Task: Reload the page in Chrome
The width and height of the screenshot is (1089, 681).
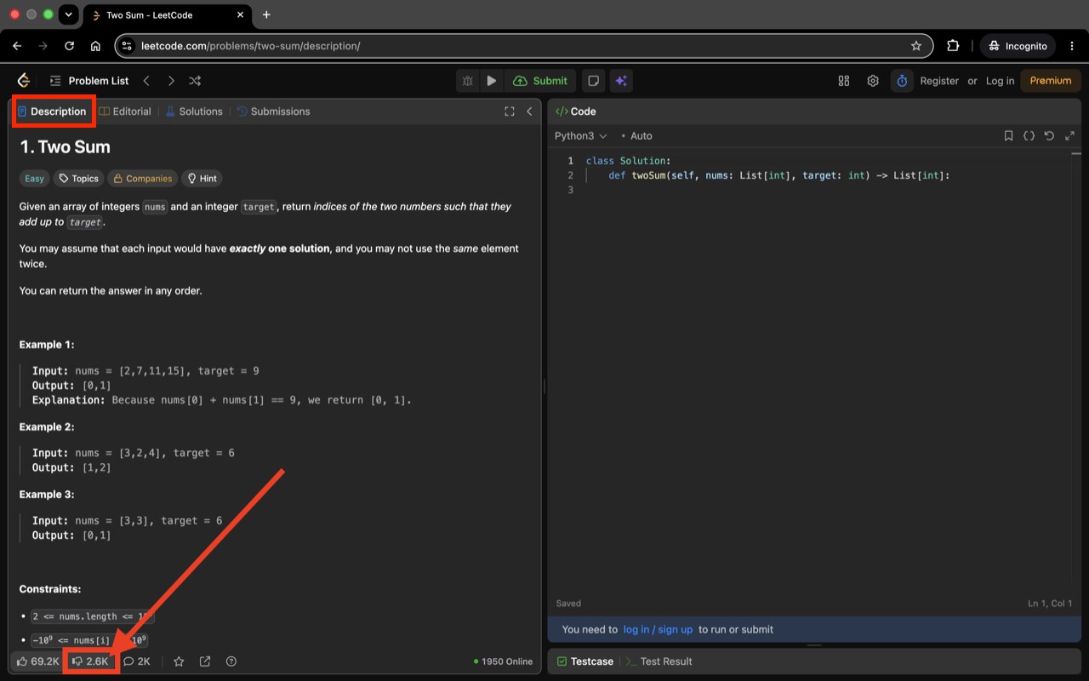Action: tap(70, 46)
